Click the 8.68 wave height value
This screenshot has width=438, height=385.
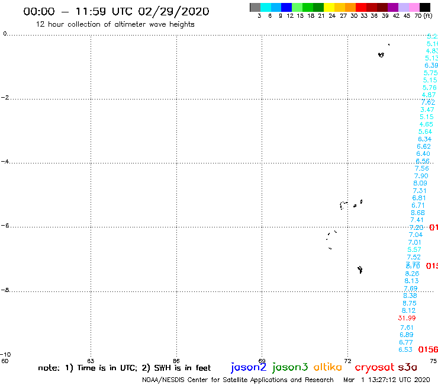point(418,213)
